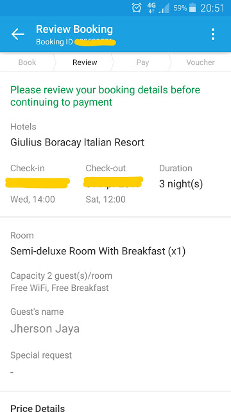Tap Giulius Boracay Italian Resort hotel name
The width and height of the screenshot is (231, 412).
(x=77, y=142)
